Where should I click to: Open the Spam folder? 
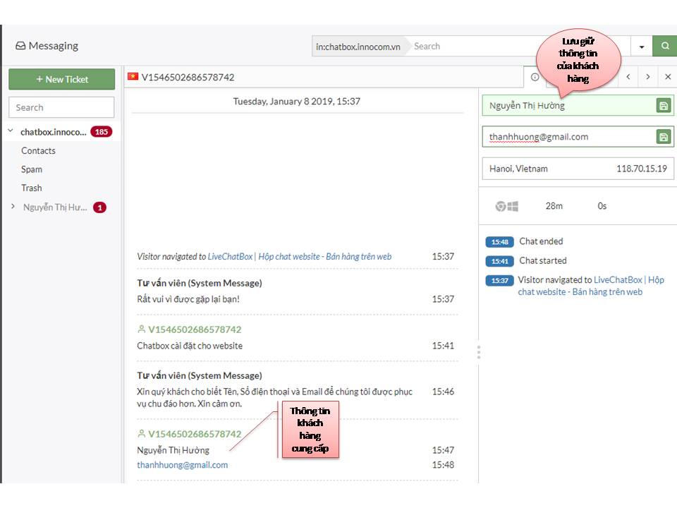[x=32, y=169]
